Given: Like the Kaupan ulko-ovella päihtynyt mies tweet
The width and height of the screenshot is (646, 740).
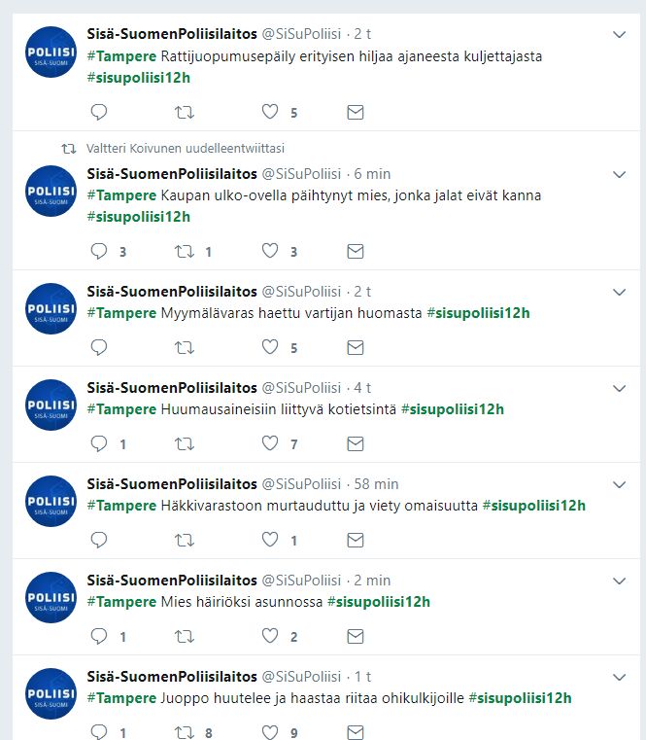Looking at the screenshot, I should click(270, 251).
